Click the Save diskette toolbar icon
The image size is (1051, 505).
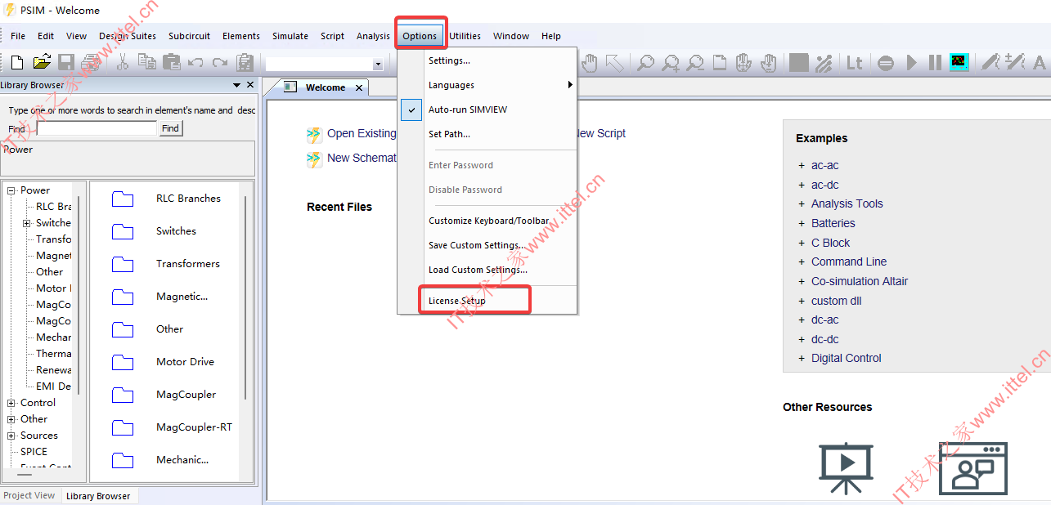coord(66,62)
